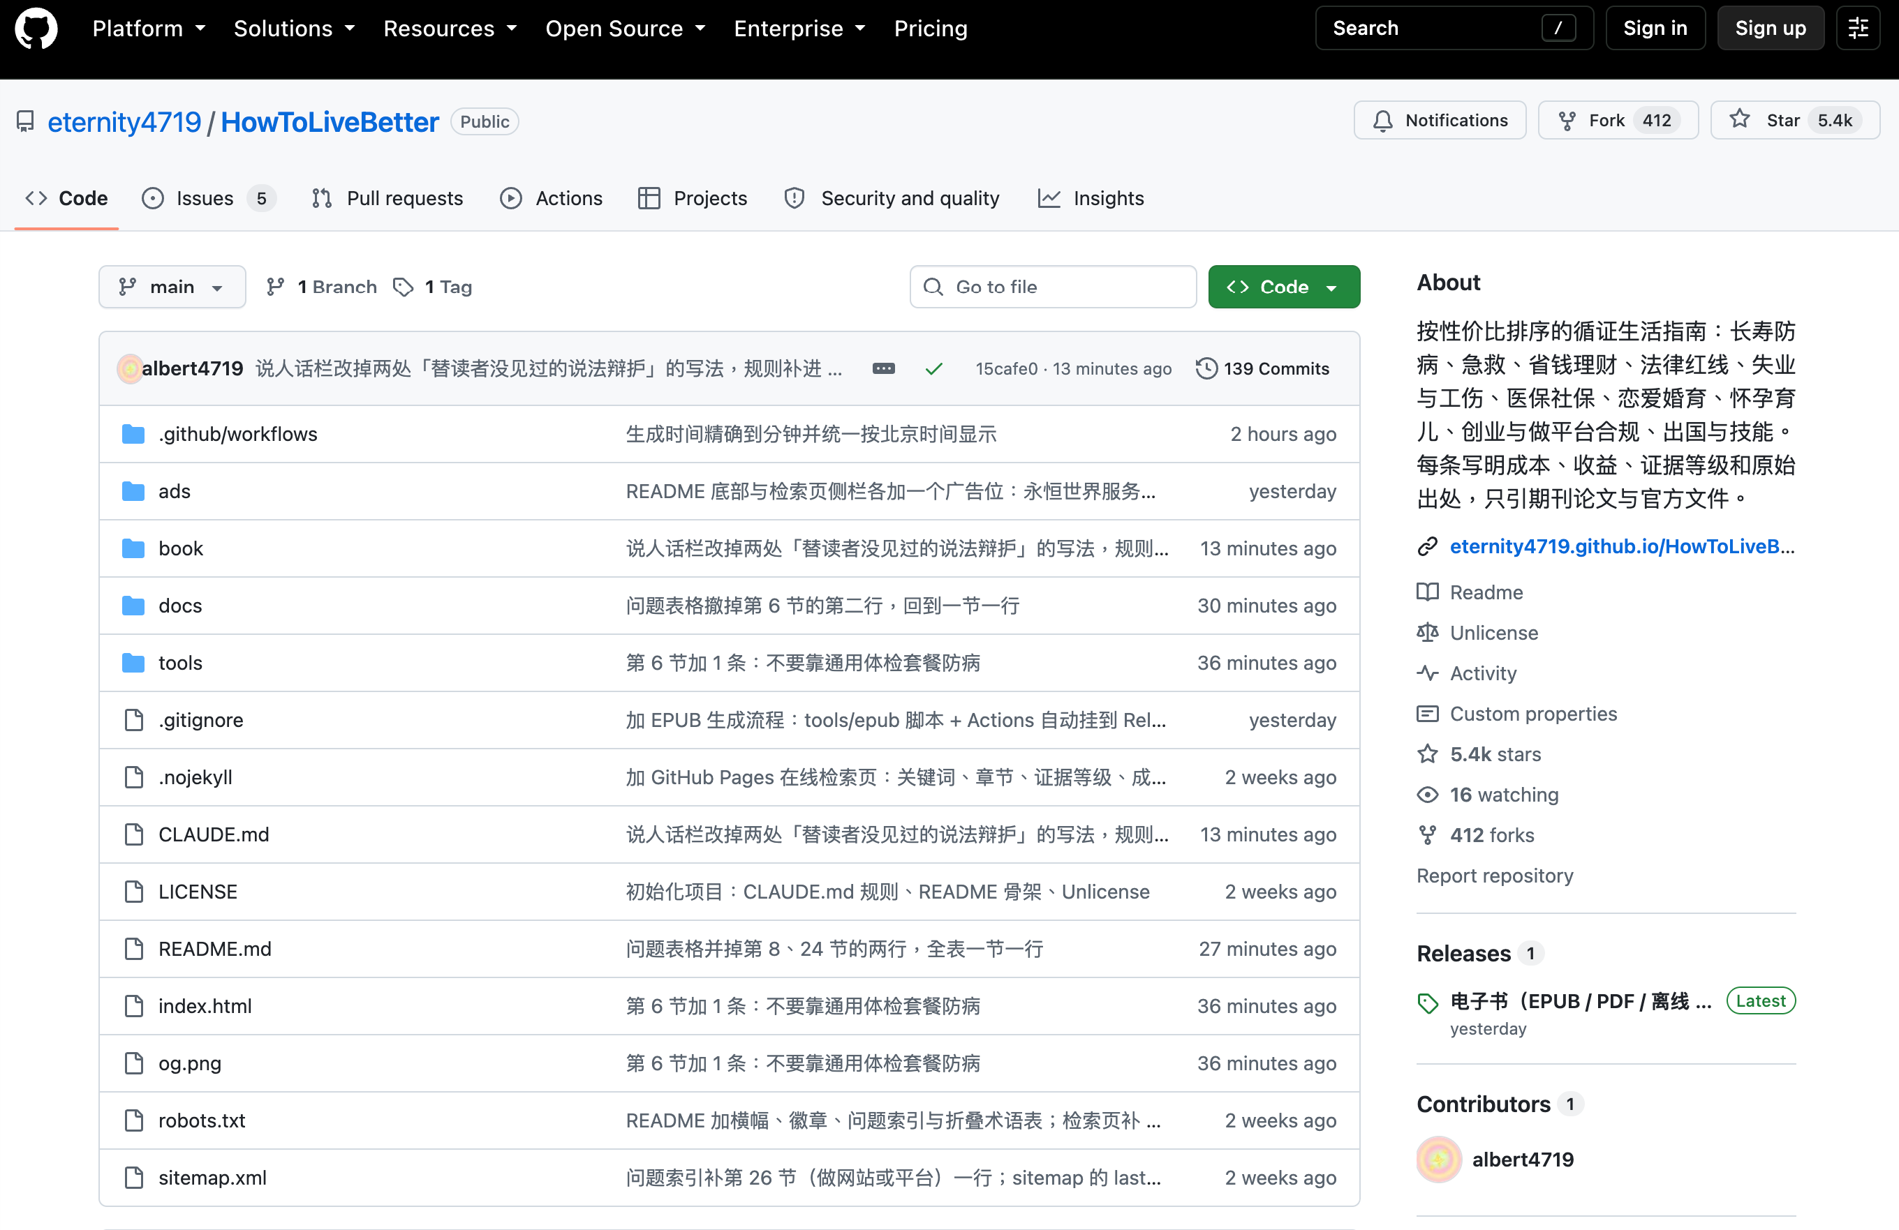Image resolution: width=1899 pixels, height=1230 pixels.
Task: Open the GitHub home logo
Action: [36, 29]
